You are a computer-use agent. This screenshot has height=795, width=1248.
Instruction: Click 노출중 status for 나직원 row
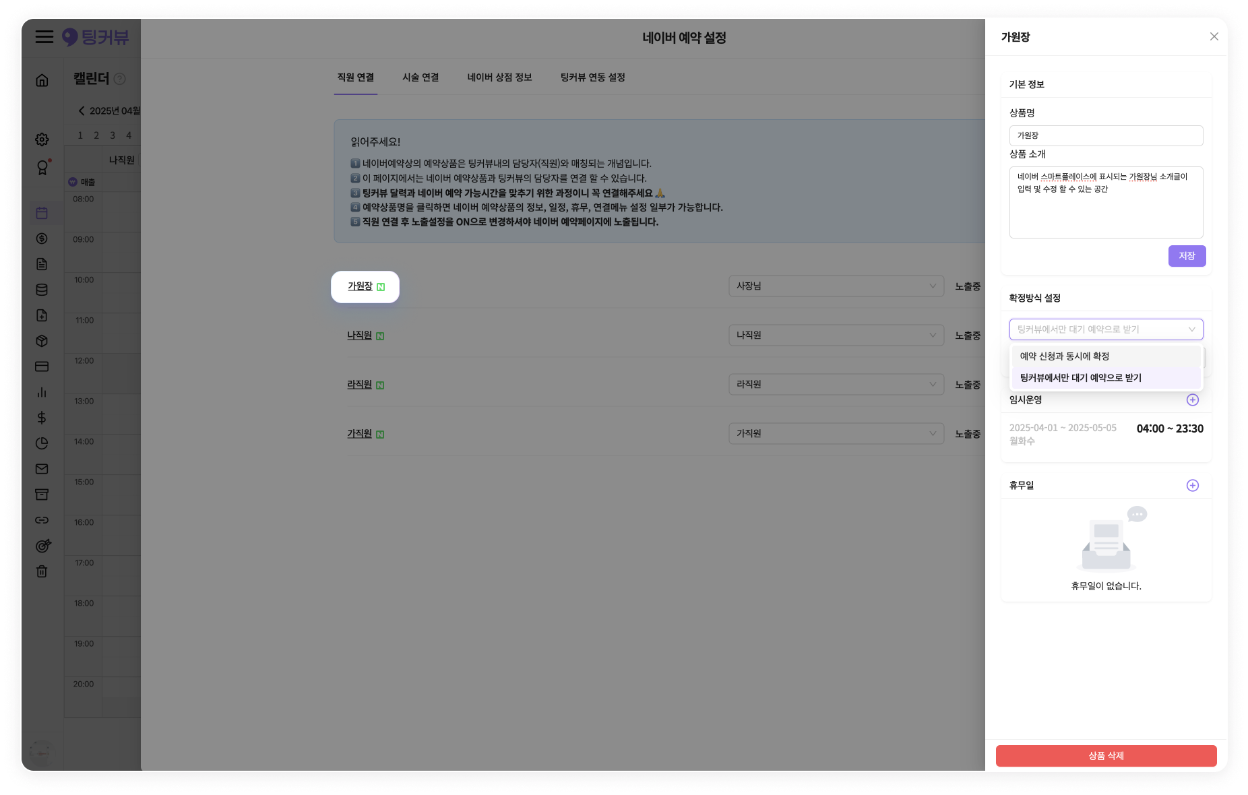(968, 336)
